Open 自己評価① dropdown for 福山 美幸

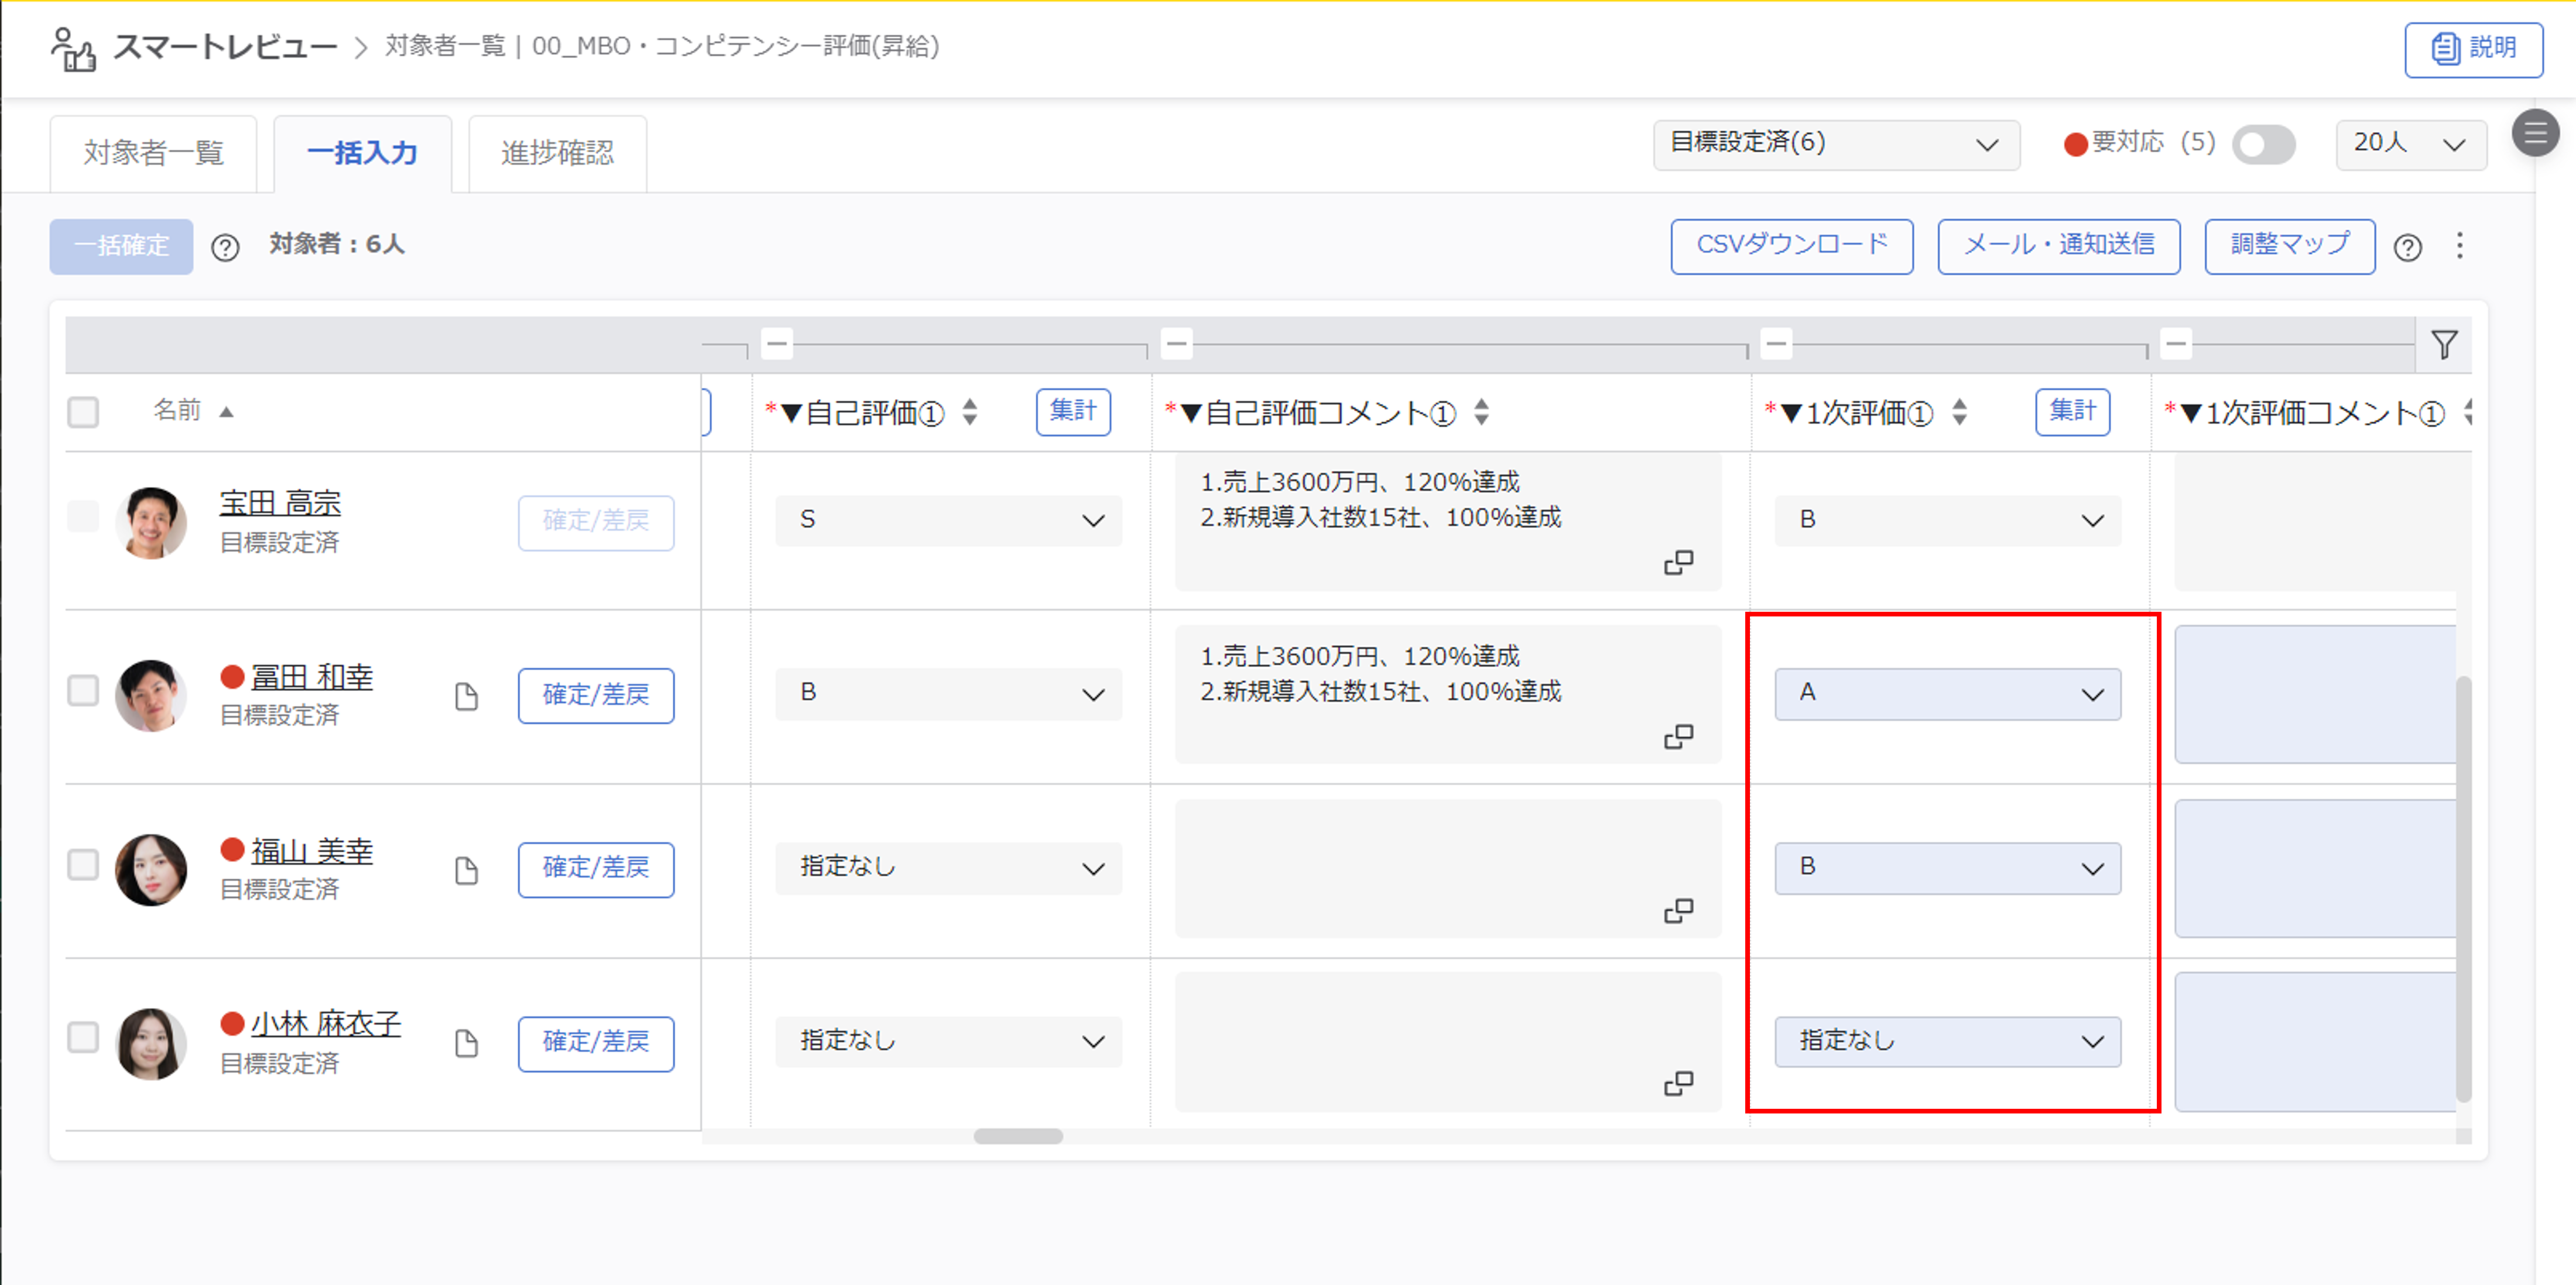click(948, 869)
